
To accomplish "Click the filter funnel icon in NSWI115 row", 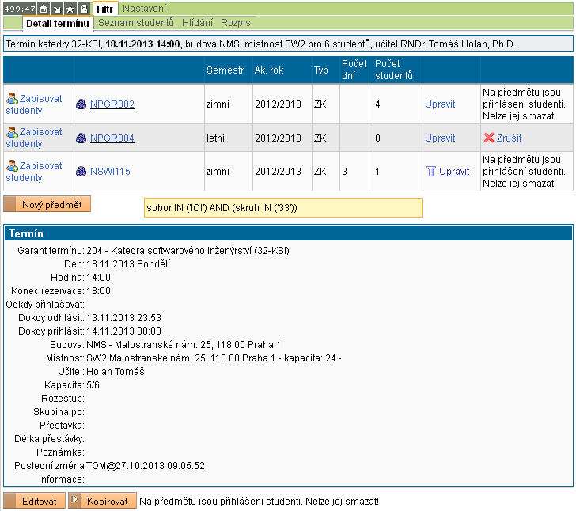I will tap(431, 171).
